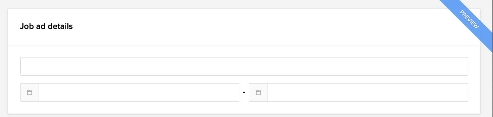Focus the start date input field
493x117 pixels.
pos(139,93)
